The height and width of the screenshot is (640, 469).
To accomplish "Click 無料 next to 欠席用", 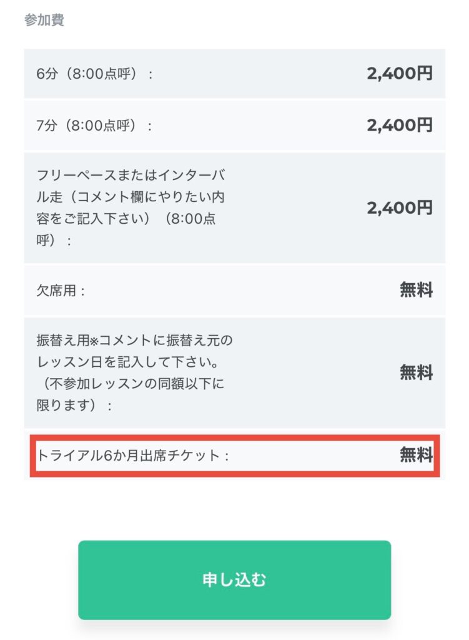I will [x=416, y=290].
